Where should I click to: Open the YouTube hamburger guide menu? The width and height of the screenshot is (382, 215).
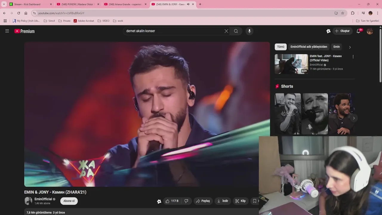coord(7,31)
